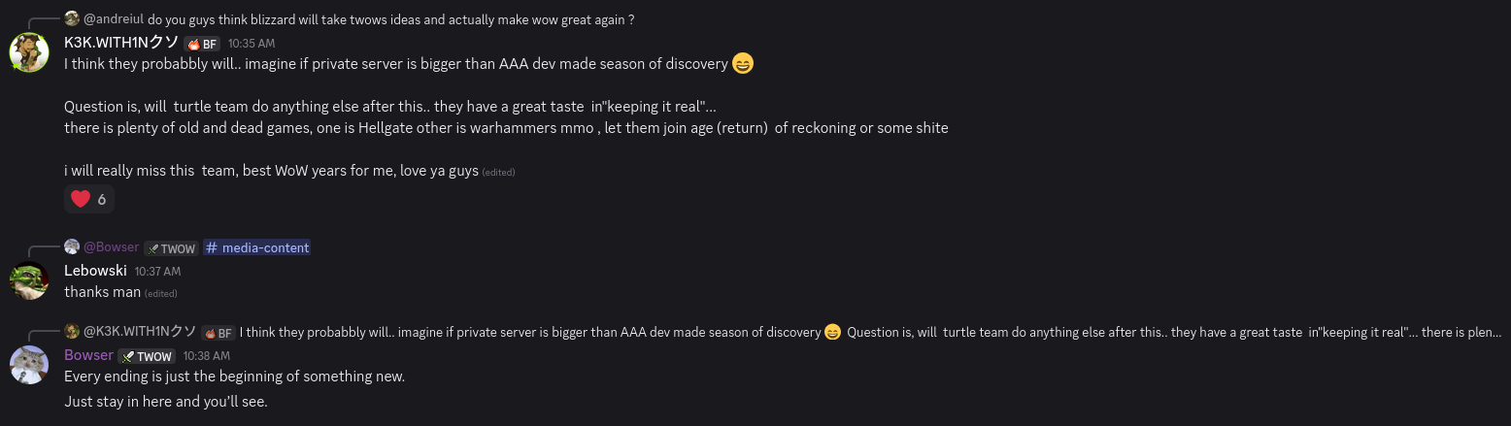Screen dimensions: 1511x426
Task: Open Lebowski's avatar picture
Action: coord(29,280)
